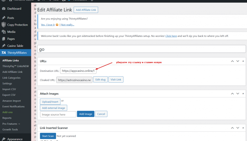Open Event Notifications submenu item
The width and height of the screenshot is (247, 141).
click(14, 106)
